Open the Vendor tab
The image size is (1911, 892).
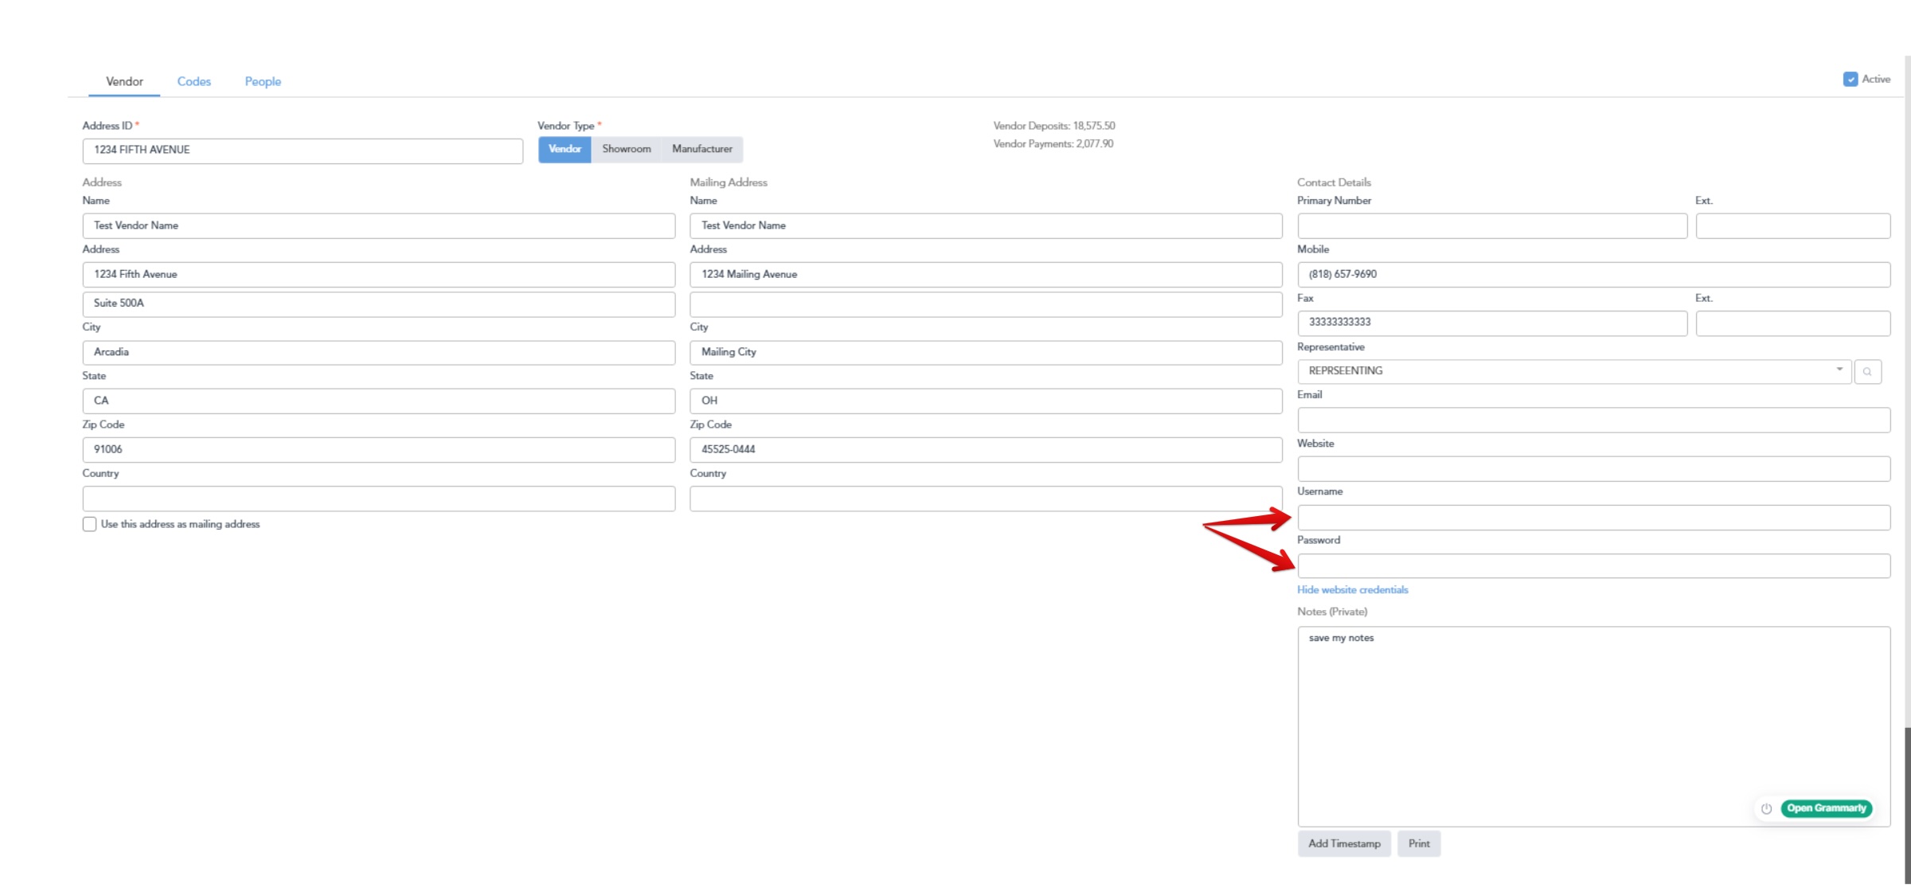pos(124,81)
